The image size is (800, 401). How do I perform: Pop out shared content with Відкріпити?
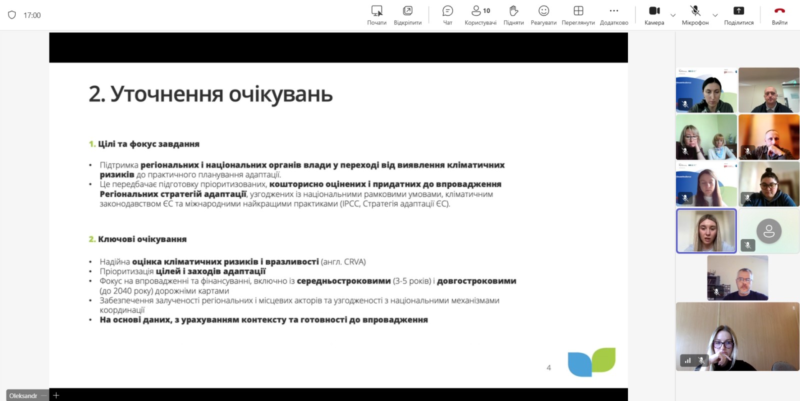pyautogui.click(x=407, y=15)
